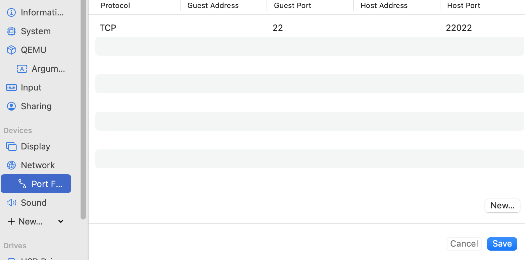
Task: Open the QEMU cube icon
Action: click(11, 50)
